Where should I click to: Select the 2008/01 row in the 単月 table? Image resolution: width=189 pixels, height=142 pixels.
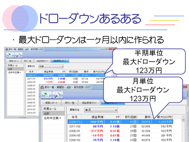[x=120, y=131]
